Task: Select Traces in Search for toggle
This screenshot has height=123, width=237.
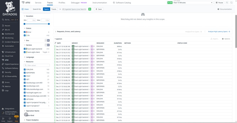Action: (x=54, y=9)
